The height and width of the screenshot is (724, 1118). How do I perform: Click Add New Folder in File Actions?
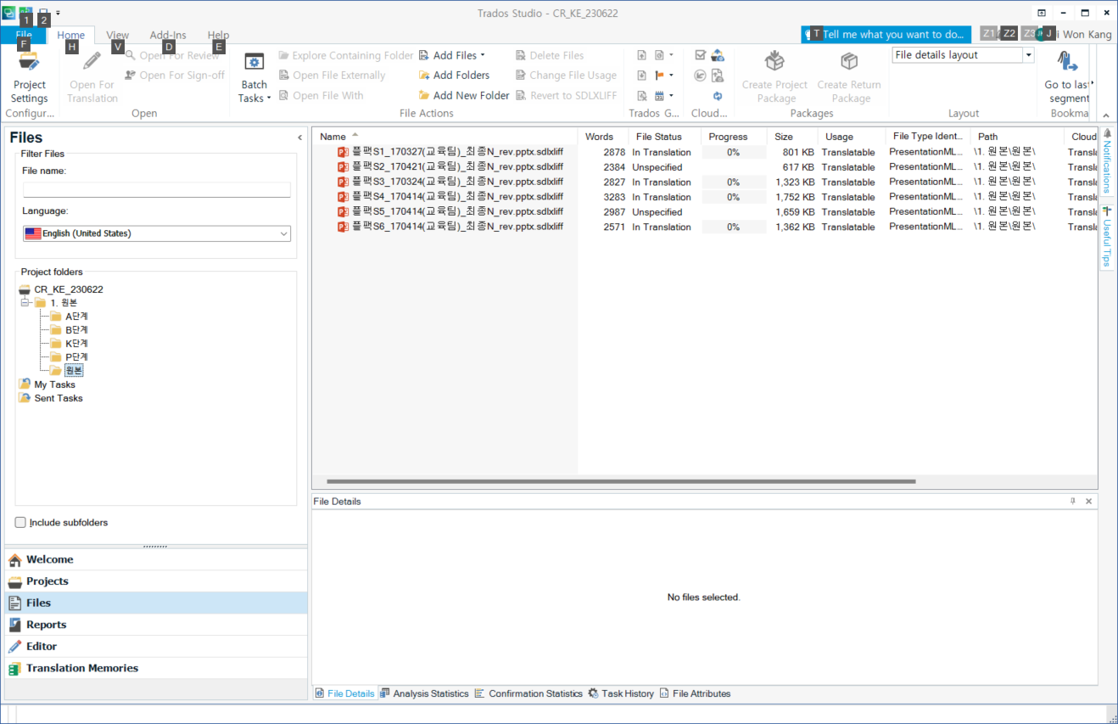(464, 95)
